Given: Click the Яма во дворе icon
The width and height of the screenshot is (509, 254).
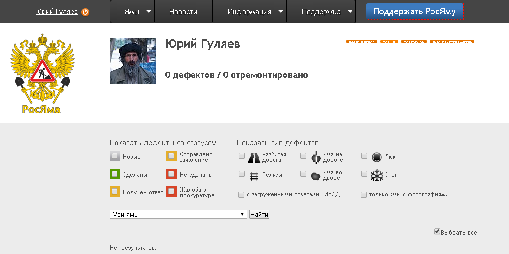Looking at the screenshot, I should (x=315, y=176).
